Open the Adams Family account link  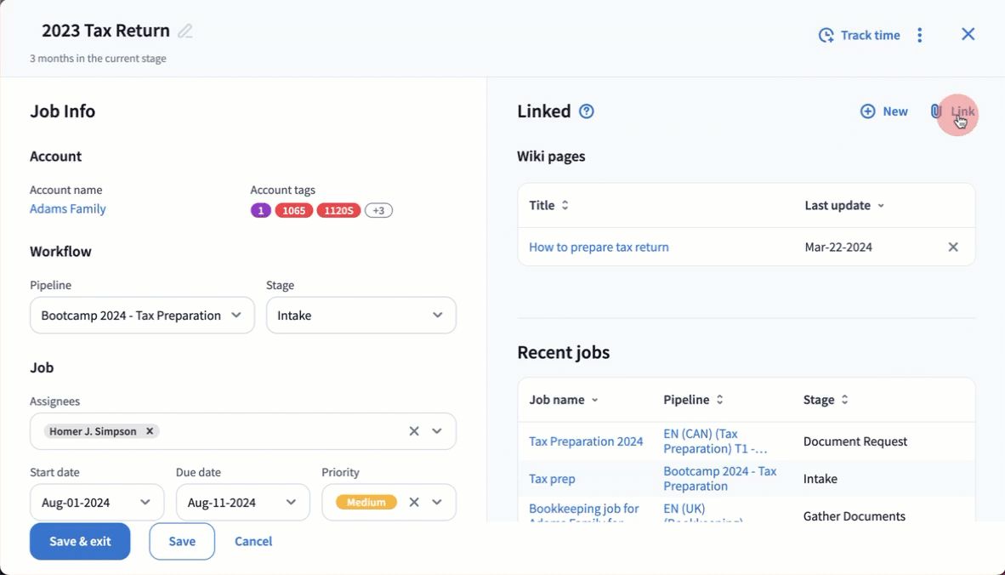tap(68, 209)
